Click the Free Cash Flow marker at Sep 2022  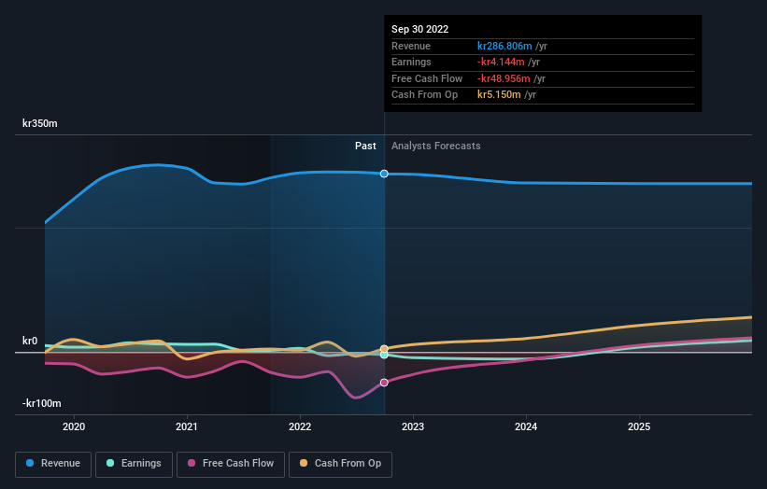click(385, 383)
